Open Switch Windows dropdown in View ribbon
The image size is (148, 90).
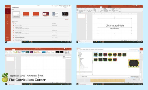pos(117,9)
